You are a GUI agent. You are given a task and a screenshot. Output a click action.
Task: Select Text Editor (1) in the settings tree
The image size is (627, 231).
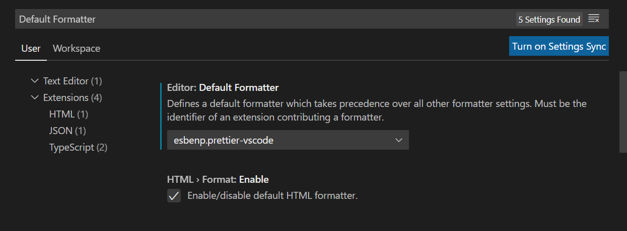[x=73, y=81]
